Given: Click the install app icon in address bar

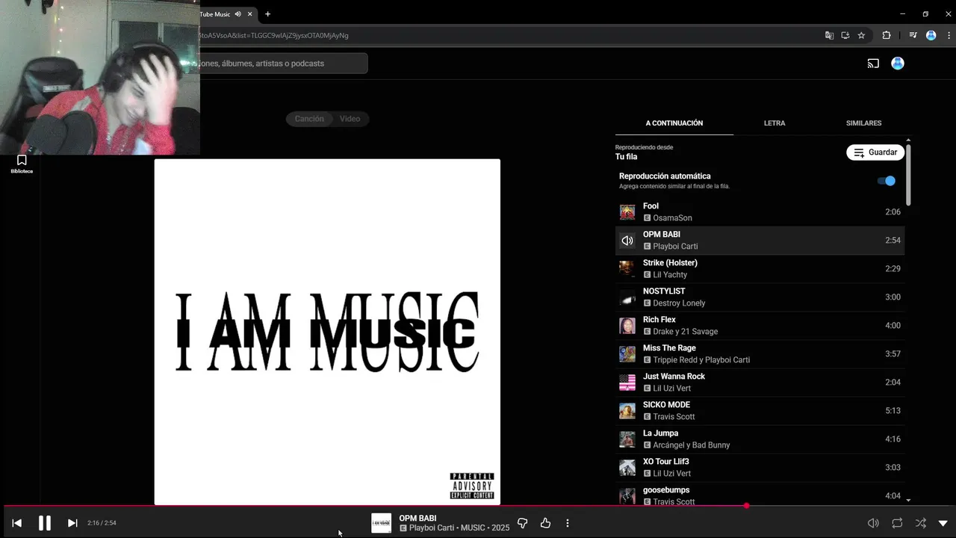Looking at the screenshot, I should point(845,35).
